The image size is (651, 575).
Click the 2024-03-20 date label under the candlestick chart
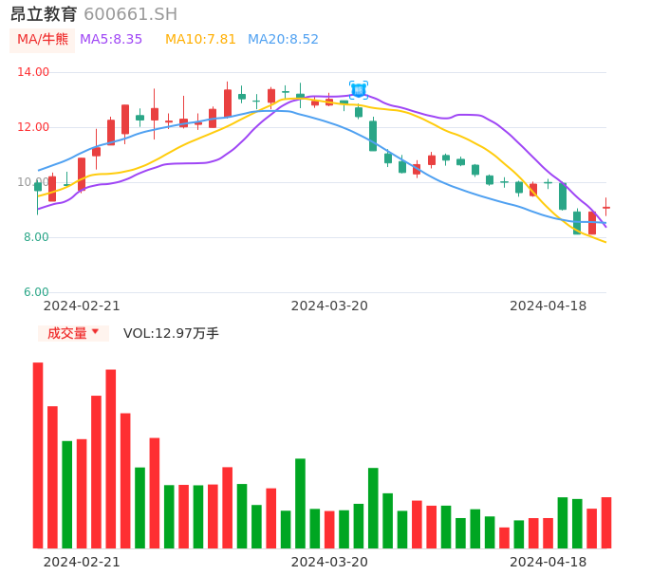329,306
